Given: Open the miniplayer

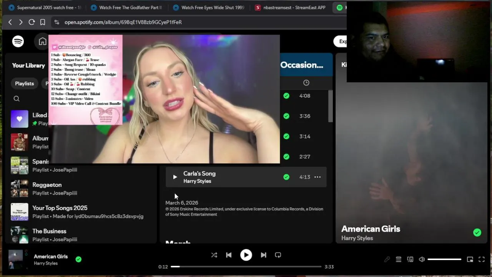Looking at the screenshot, I should coord(470,259).
